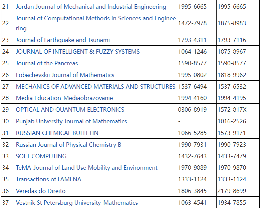Open Journal of Earthquake and Tsunami link
Image resolution: width=261 pixels, height=210 pixels.
coord(63,40)
